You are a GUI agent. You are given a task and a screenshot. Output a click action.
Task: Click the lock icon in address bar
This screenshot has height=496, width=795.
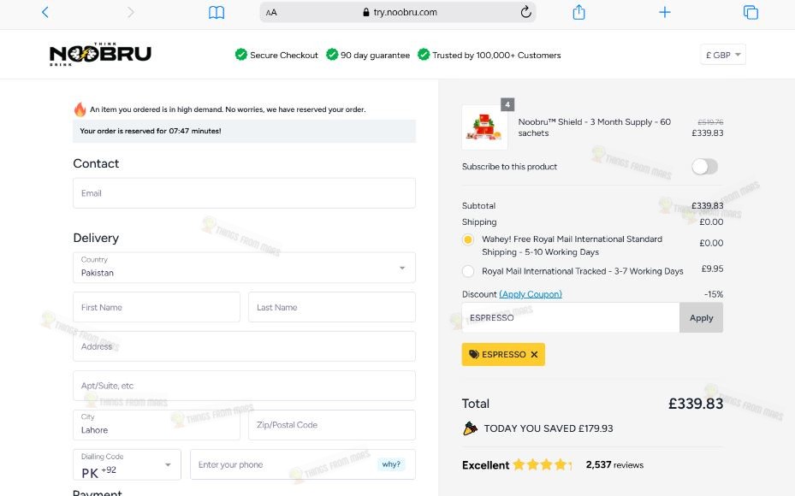[x=366, y=12]
